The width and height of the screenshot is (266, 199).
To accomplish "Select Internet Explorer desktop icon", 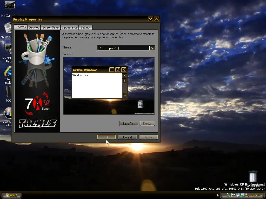I will coord(8,71).
